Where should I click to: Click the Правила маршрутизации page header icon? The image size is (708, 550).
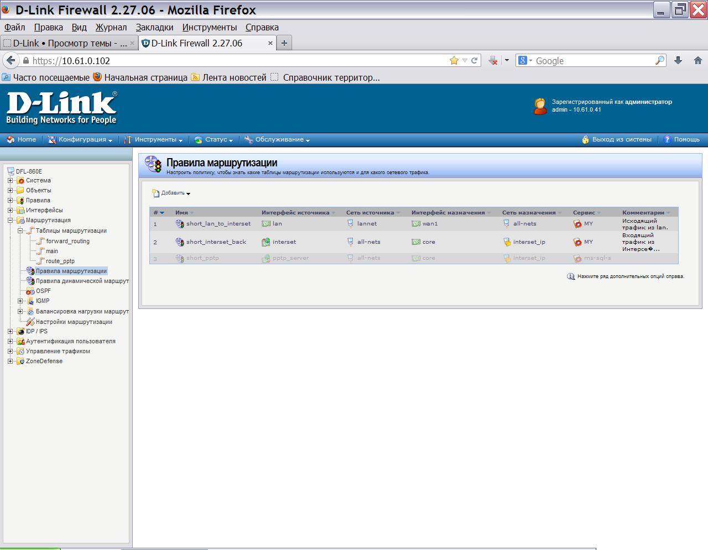(x=153, y=165)
